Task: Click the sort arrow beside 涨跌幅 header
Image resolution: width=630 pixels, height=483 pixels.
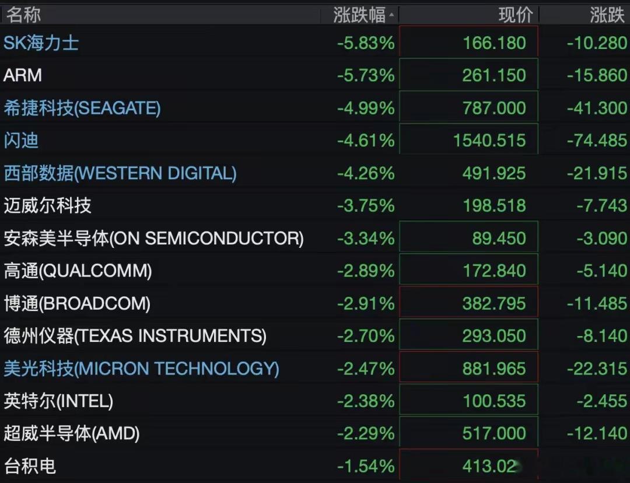Action: 391,16
